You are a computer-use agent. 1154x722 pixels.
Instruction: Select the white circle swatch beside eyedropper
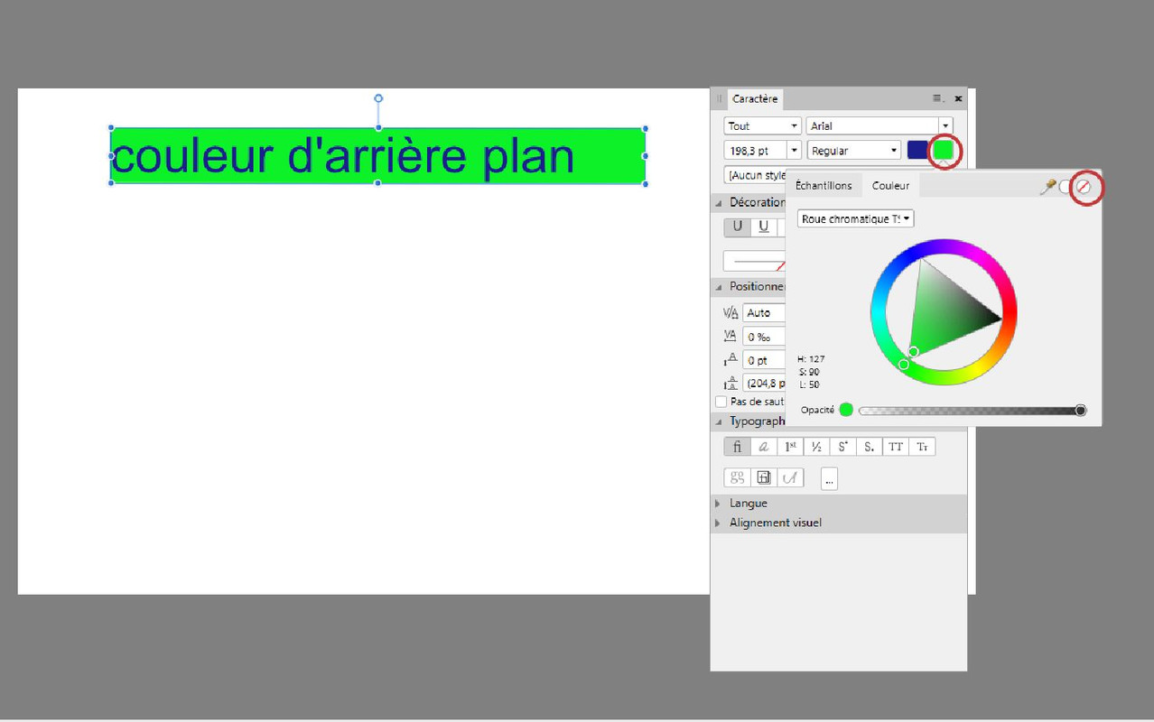pos(1066,187)
